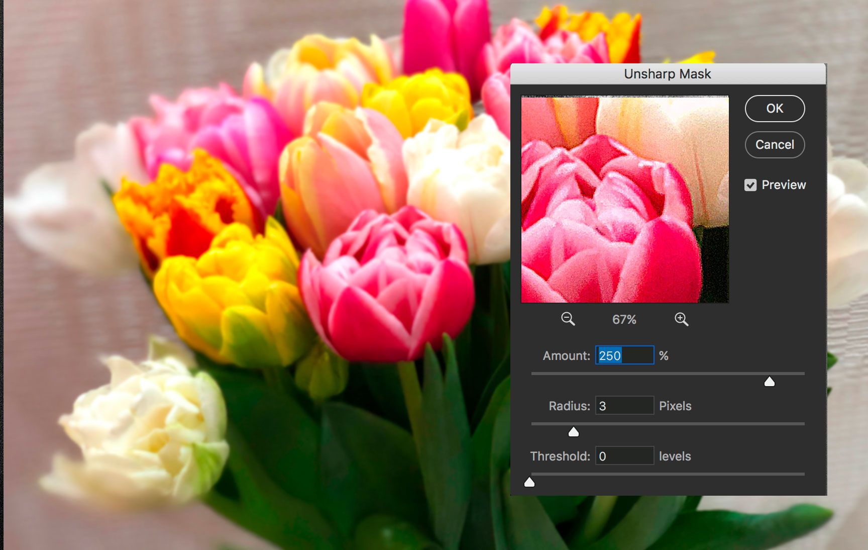This screenshot has width=868, height=550.
Task: Click the Radius slider handle
Action: (x=574, y=431)
